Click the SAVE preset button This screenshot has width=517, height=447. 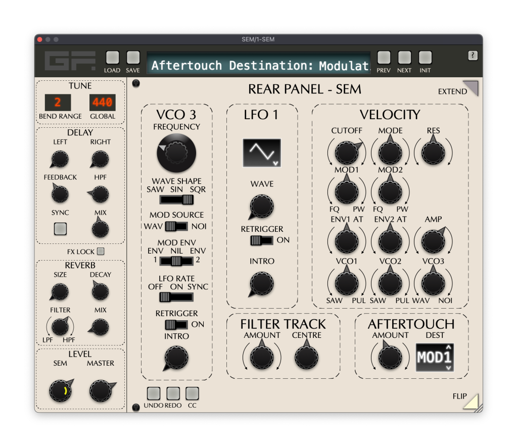(133, 57)
